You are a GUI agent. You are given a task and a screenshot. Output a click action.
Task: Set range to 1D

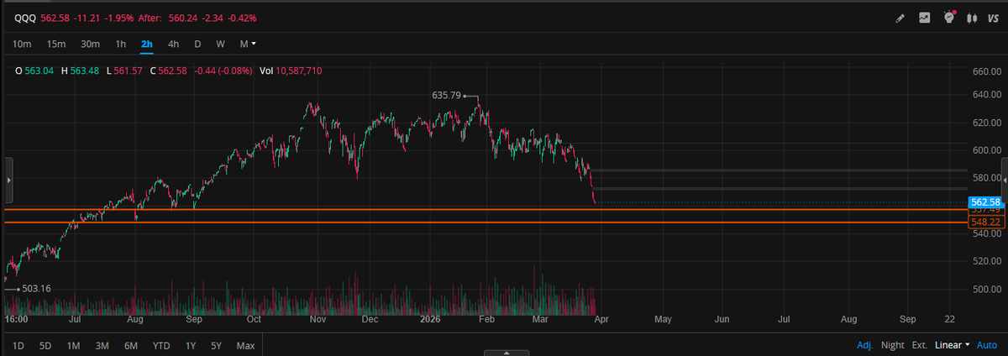(18, 345)
